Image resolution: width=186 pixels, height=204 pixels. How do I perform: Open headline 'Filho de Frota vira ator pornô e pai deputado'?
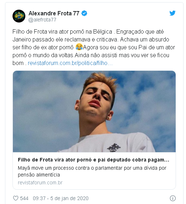coord(94,160)
